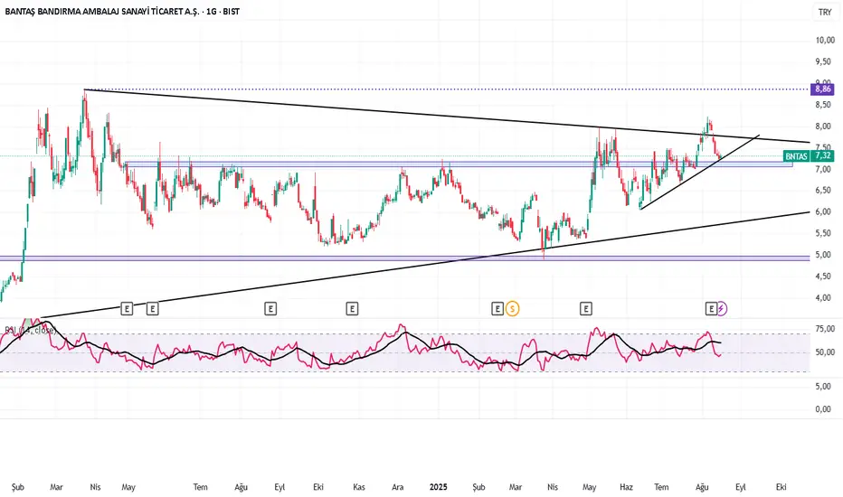
Task: Click the 7,32 current price label
Action: click(822, 155)
